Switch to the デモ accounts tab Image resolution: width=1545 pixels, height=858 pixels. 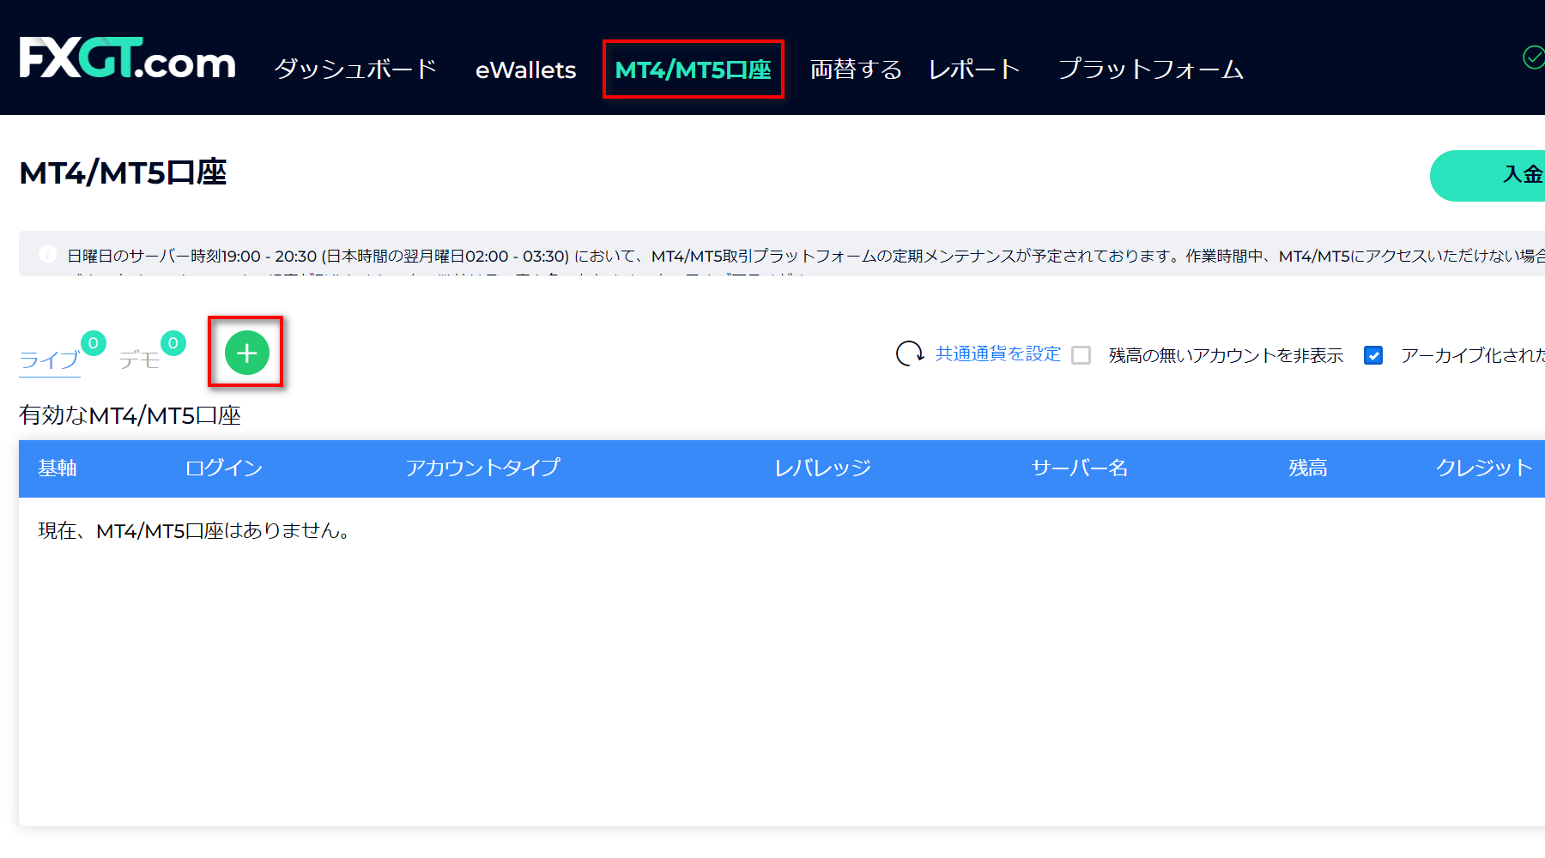(139, 360)
